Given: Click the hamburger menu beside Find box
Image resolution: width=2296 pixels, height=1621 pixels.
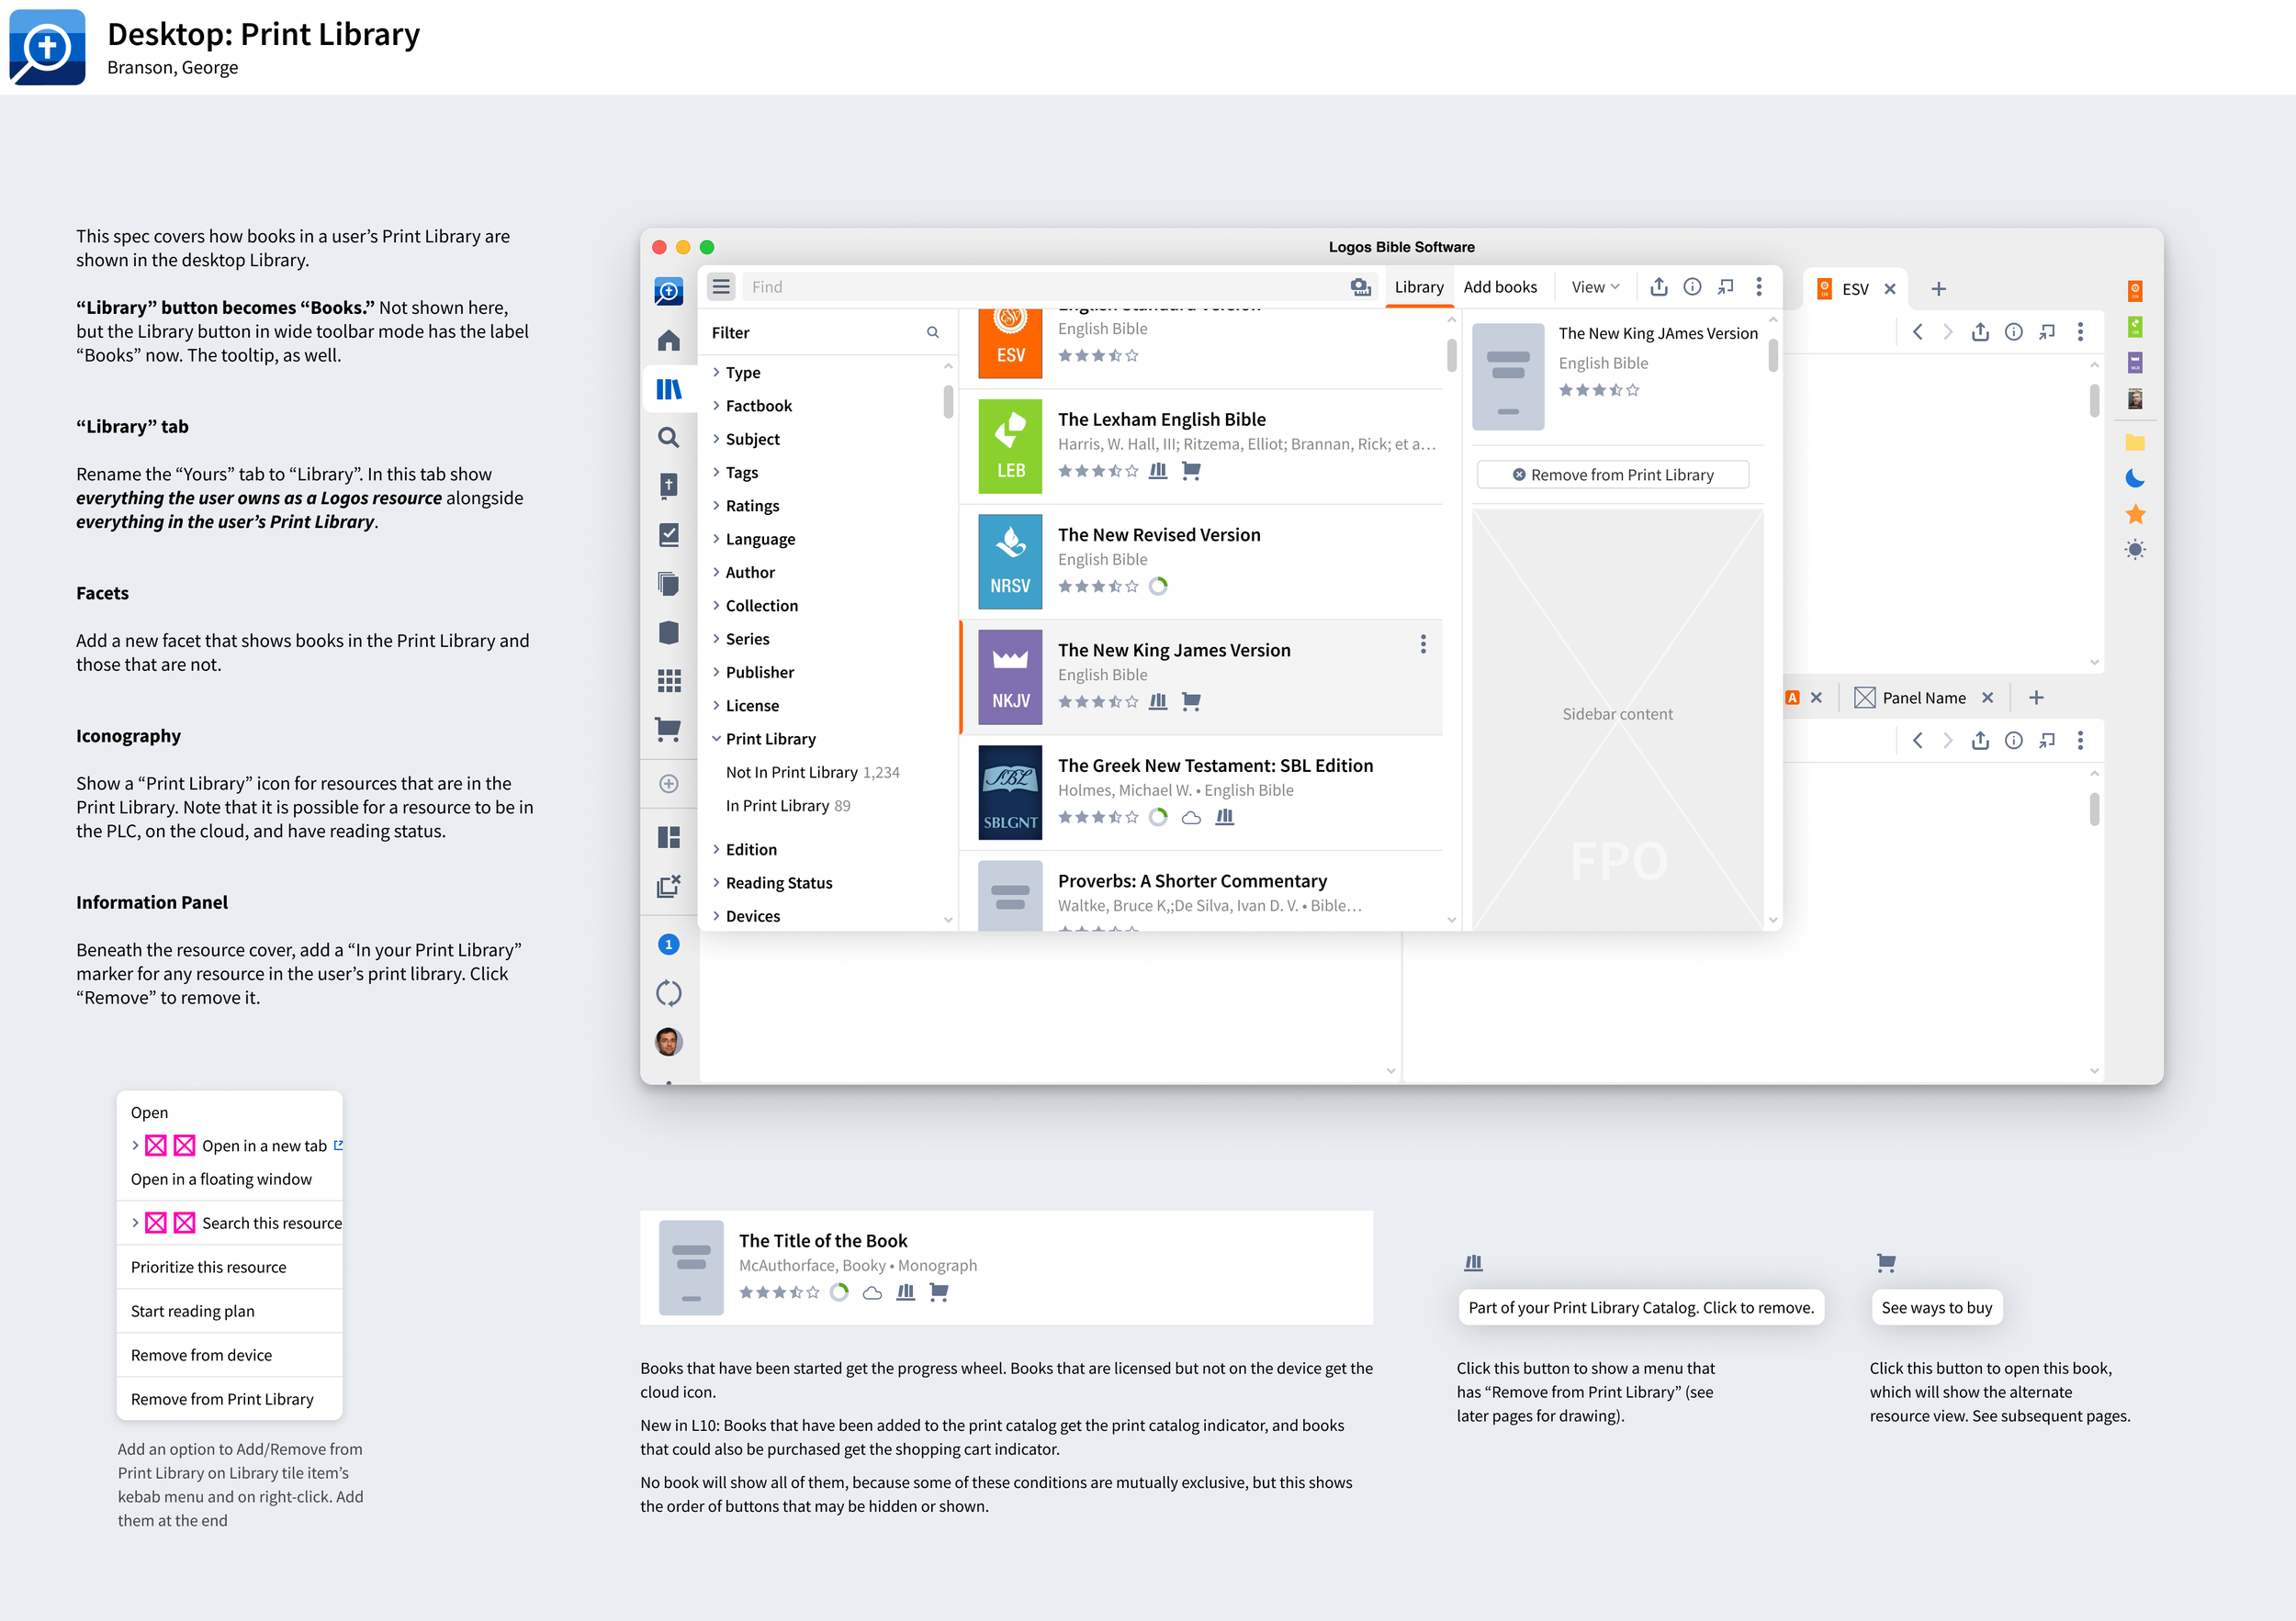Looking at the screenshot, I should [721, 286].
